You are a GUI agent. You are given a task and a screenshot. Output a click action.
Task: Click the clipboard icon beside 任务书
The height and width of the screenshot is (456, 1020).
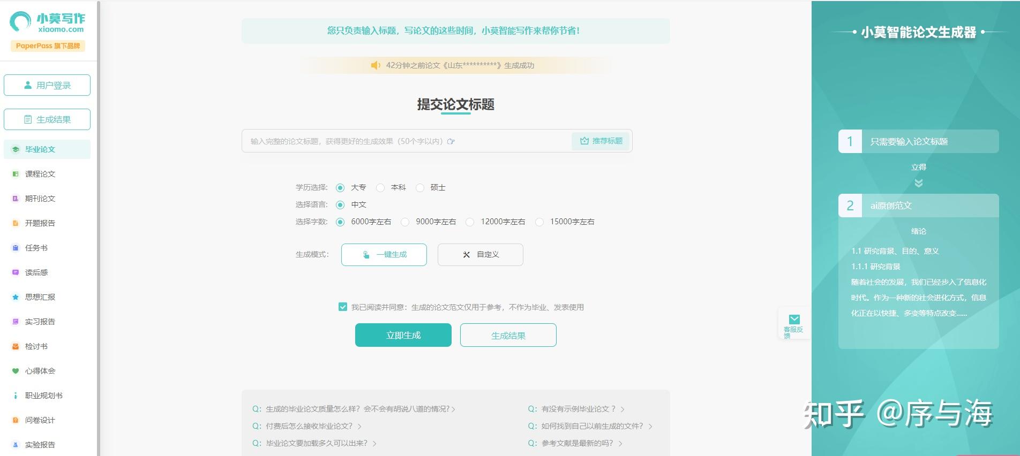point(16,248)
